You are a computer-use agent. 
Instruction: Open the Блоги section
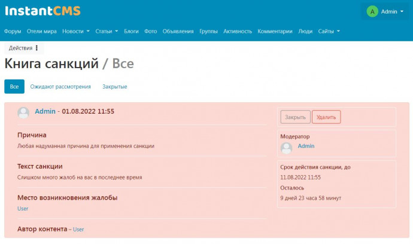pos(131,31)
